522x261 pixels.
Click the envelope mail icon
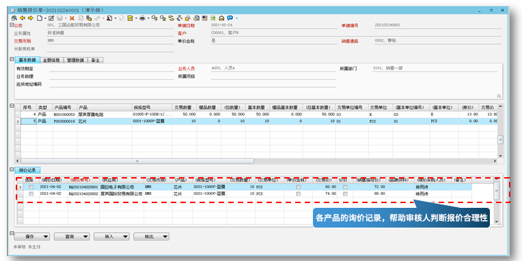[x=221, y=18]
